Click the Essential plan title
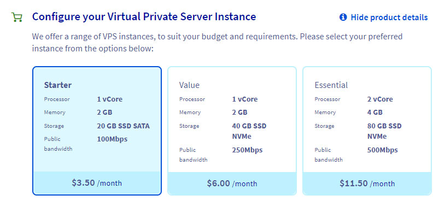This screenshot has width=439, height=201. coord(331,85)
